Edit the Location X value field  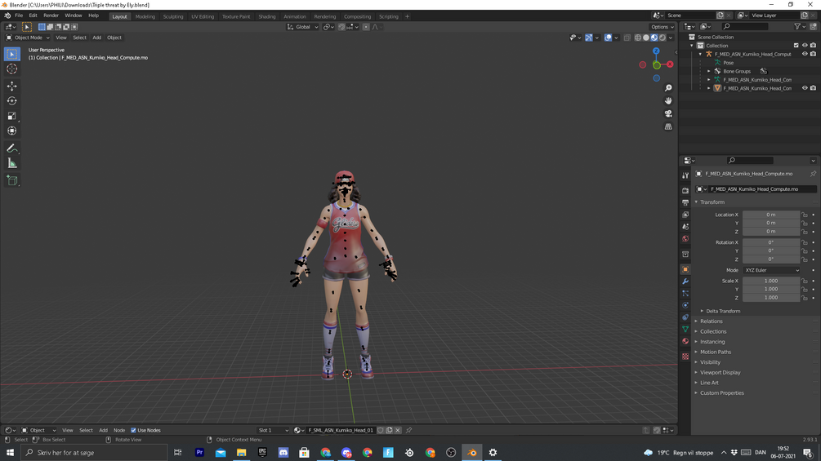click(x=770, y=215)
